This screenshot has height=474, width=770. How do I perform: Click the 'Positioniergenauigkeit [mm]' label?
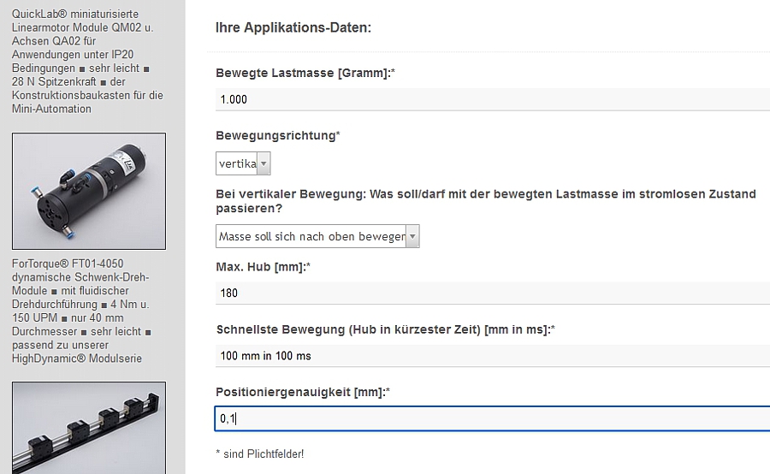(303, 392)
